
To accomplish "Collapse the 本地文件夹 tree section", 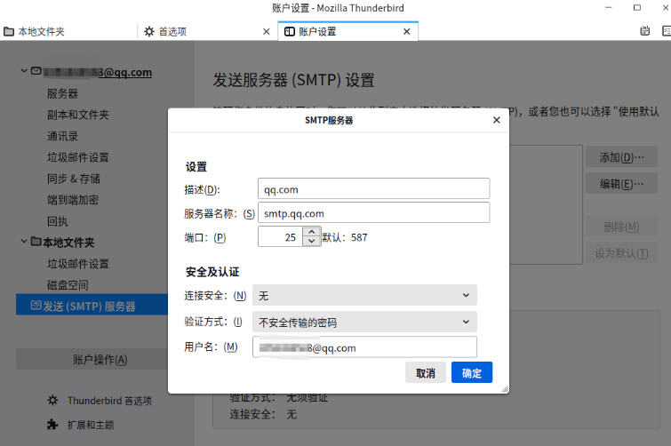I will click(x=24, y=242).
